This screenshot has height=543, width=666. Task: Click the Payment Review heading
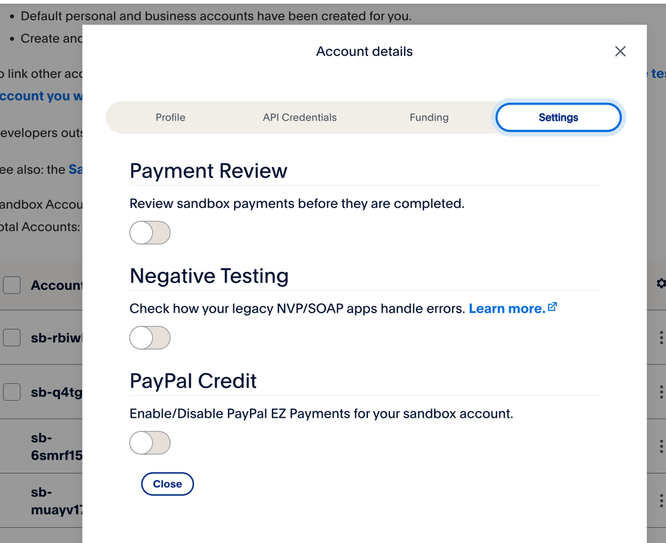pyautogui.click(x=209, y=171)
